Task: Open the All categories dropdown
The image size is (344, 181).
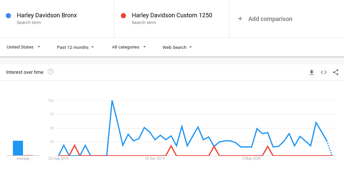Action: tap(129, 47)
